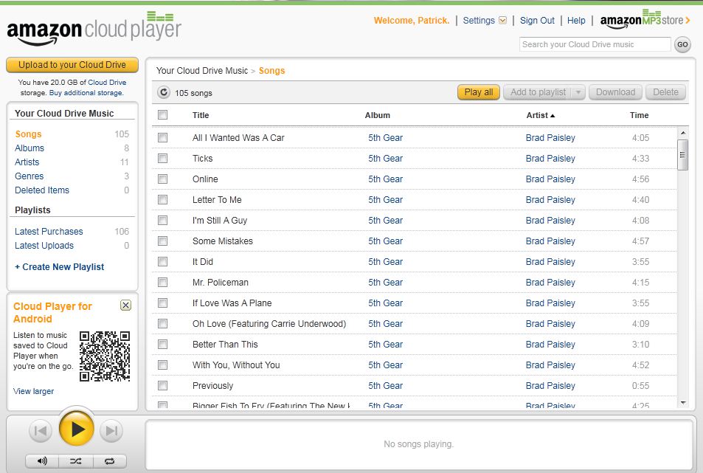Start playback with the yellow Play button

(76, 429)
